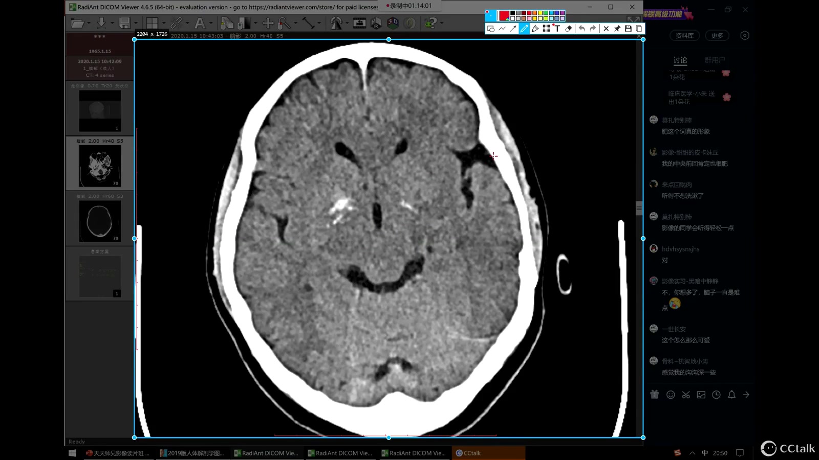Open the split-screen layout grid icon
Image resolution: width=819 pixels, height=460 pixels.
tap(152, 23)
